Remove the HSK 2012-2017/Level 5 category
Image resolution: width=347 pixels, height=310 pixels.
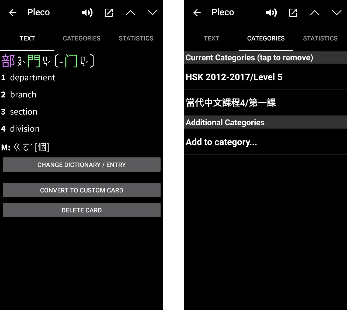(x=234, y=77)
